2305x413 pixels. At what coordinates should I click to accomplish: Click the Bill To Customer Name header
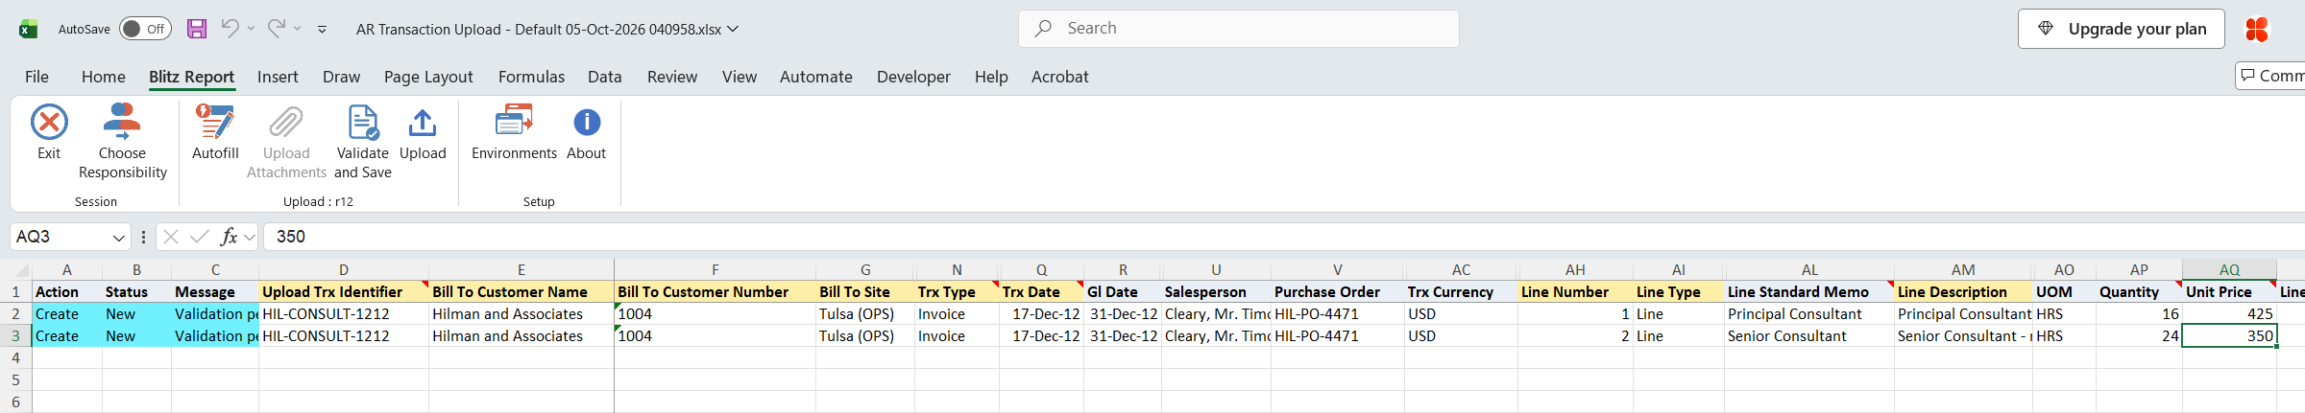point(522,292)
